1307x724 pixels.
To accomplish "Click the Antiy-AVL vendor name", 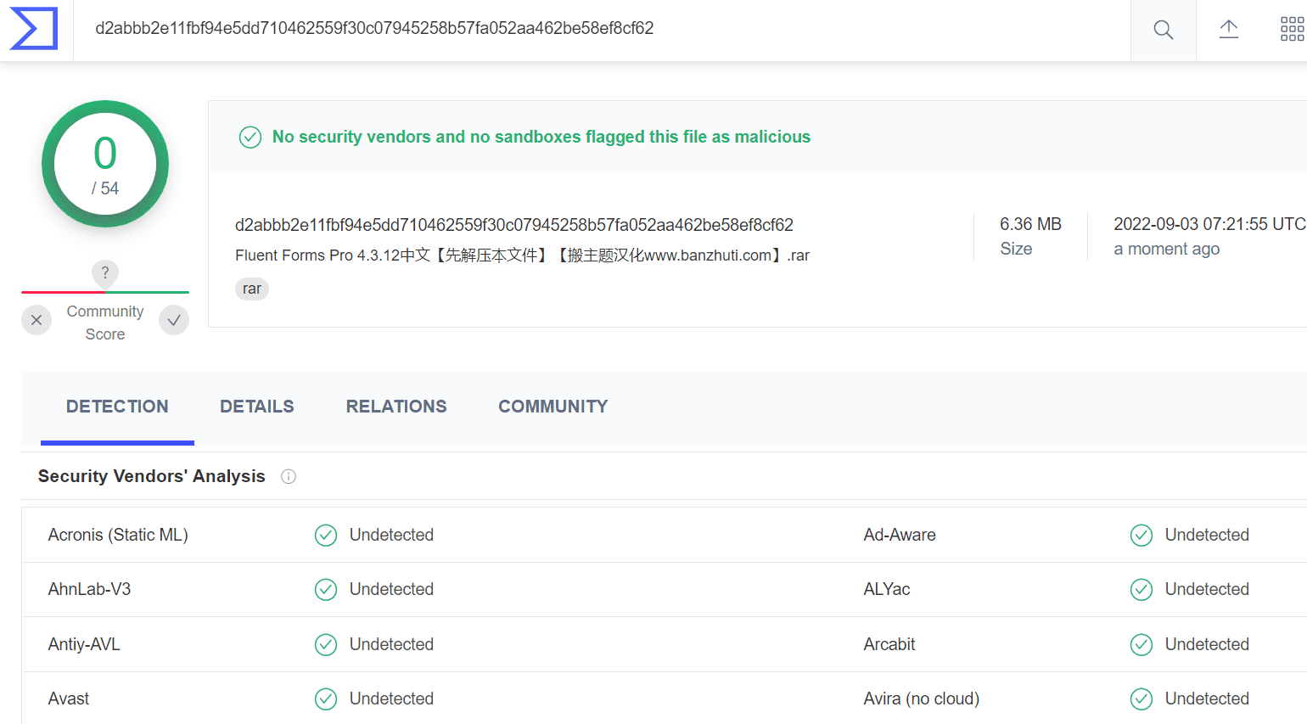I will tap(84, 644).
